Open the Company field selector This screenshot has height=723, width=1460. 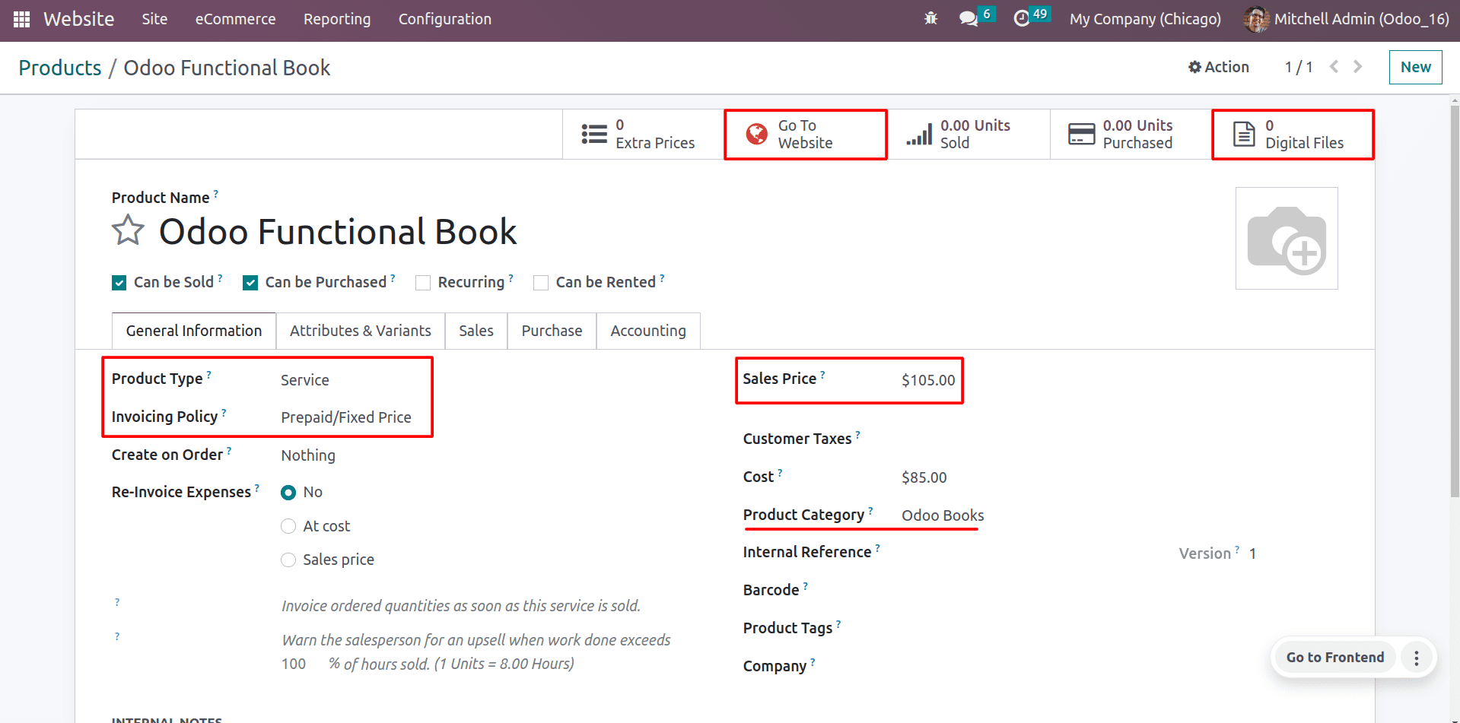[1118, 667]
